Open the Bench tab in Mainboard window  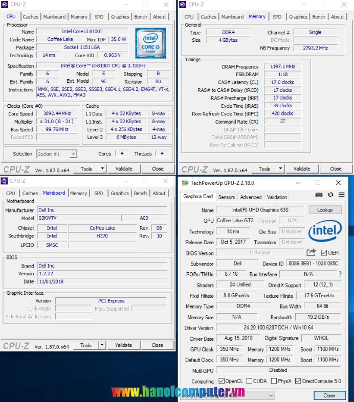[140, 193]
